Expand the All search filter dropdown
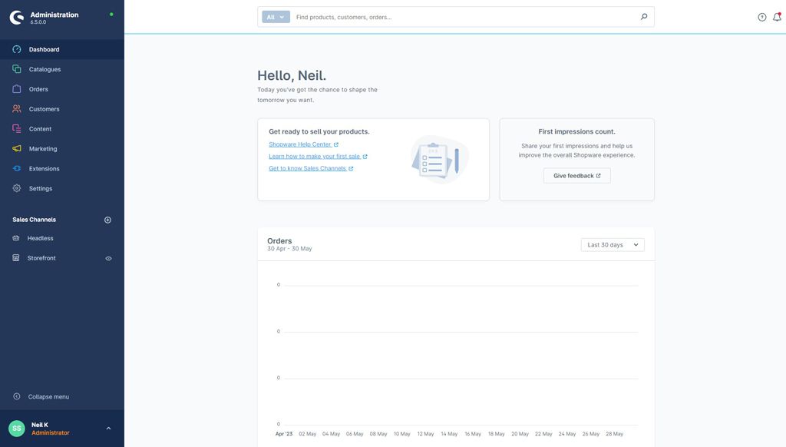786x447 pixels. point(272,15)
